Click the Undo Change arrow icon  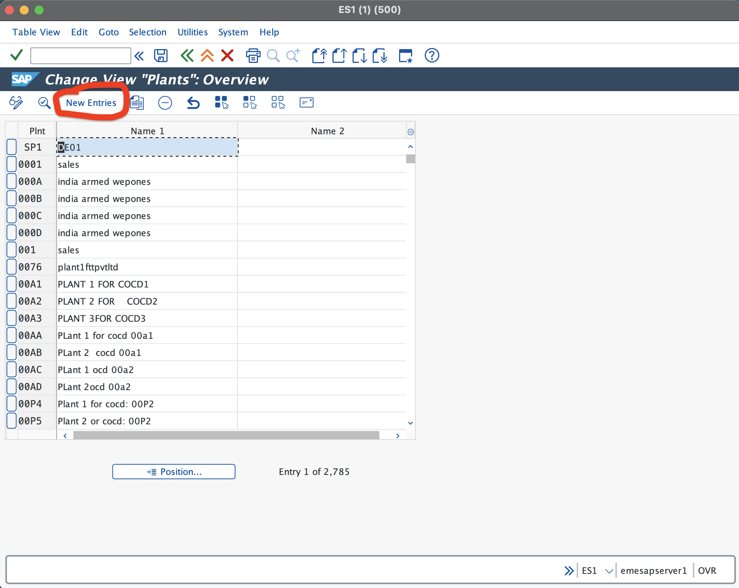[x=193, y=103]
